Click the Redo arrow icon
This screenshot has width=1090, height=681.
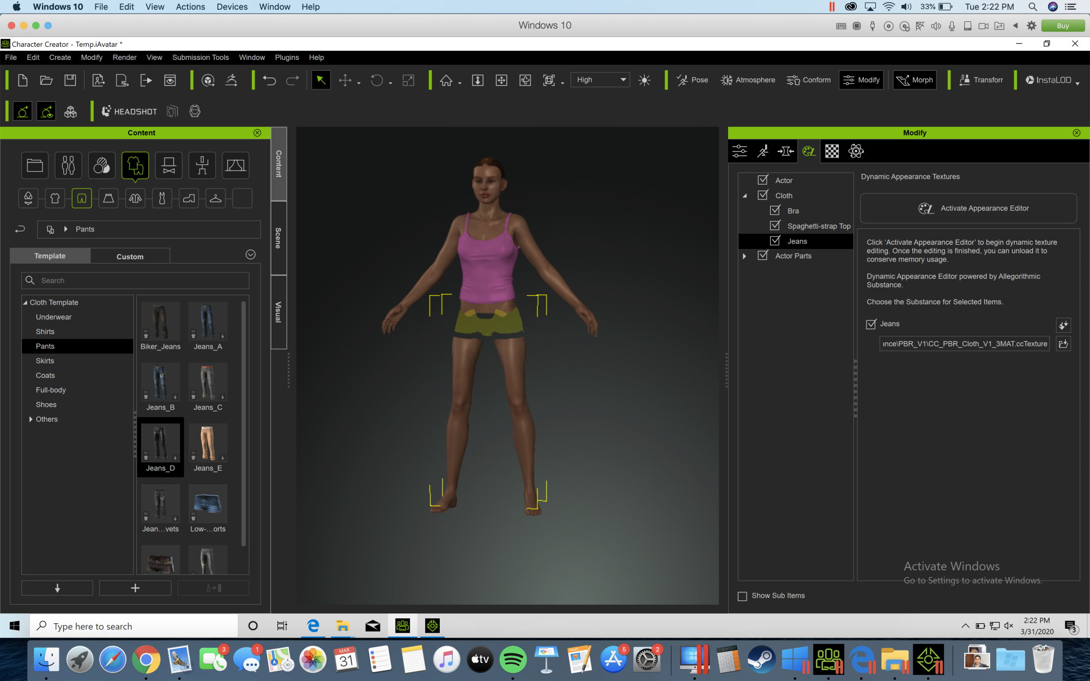click(293, 80)
